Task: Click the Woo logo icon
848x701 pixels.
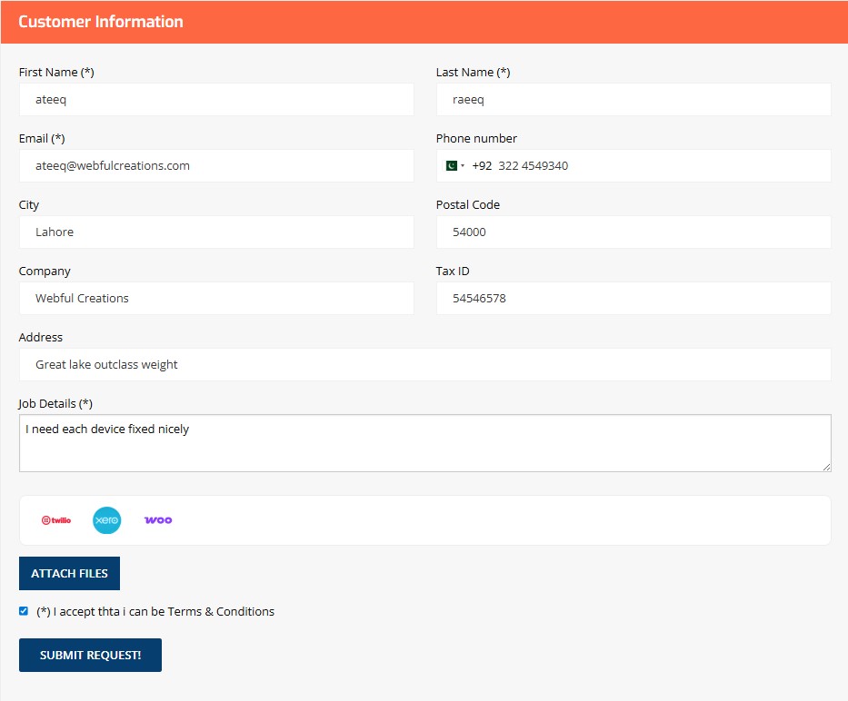Action: 158,520
